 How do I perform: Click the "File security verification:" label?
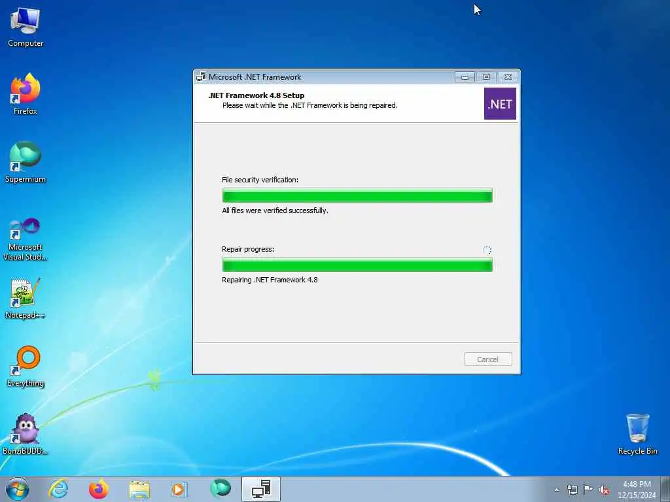pos(260,180)
